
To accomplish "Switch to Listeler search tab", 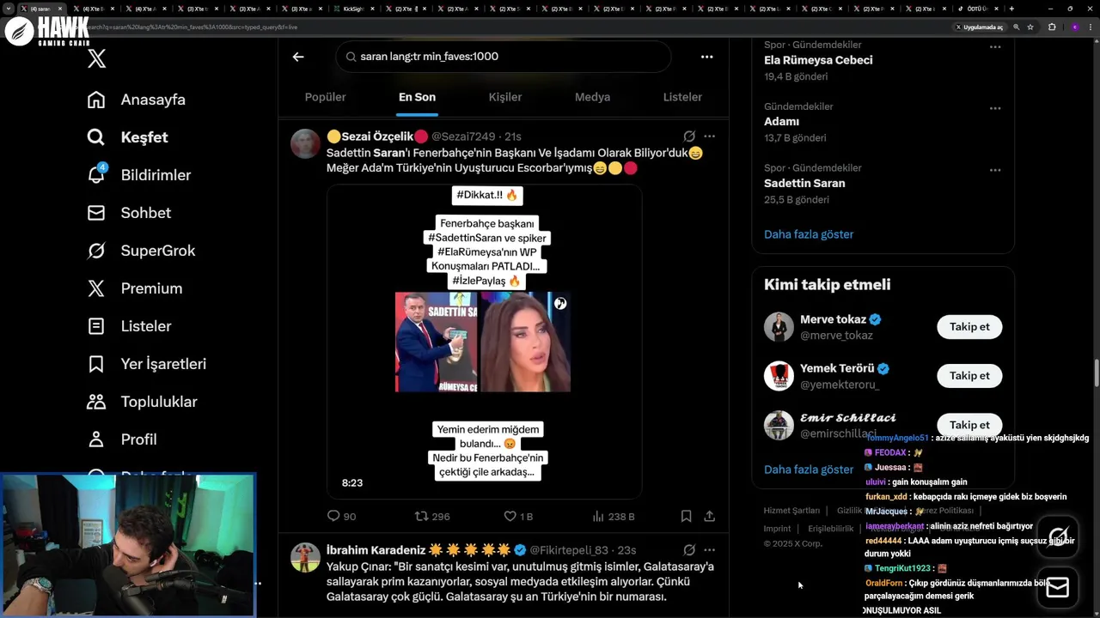I will (682, 97).
